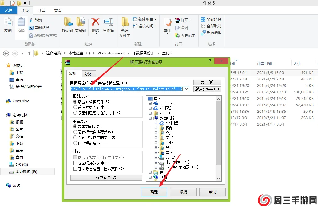
Task: Expand the OneDrive node in the folder tree
Action: tap(150, 104)
